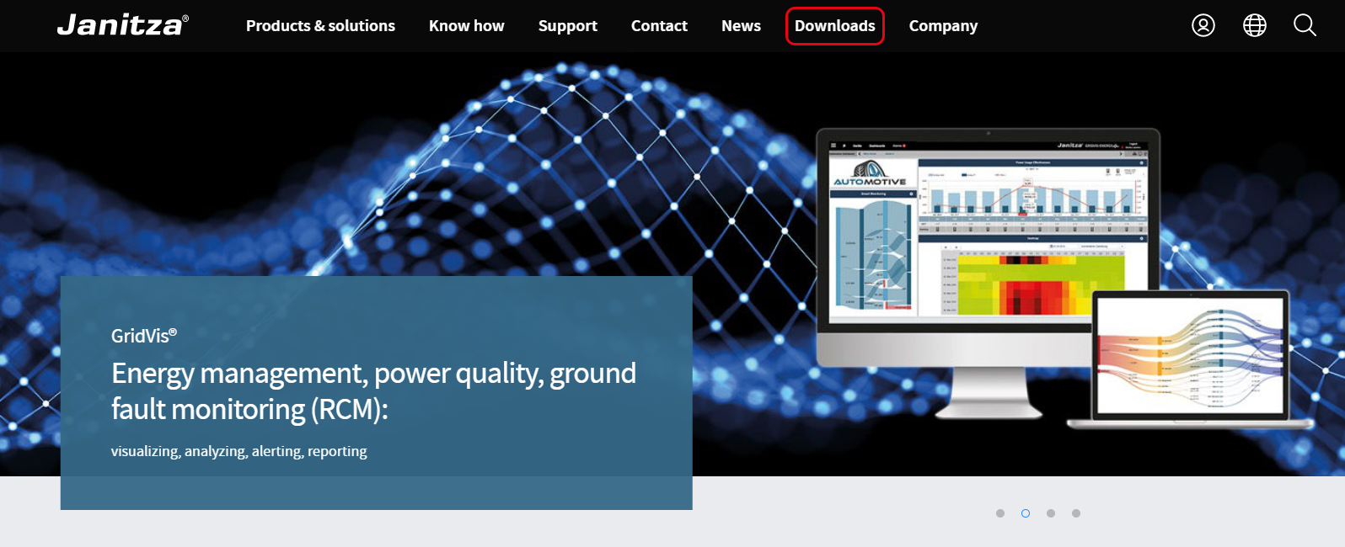This screenshot has width=1345, height=547.
Task: Click the "visualizing, analyzing, alerting, reporting" subtitle
Action: [x=239, y=452]
